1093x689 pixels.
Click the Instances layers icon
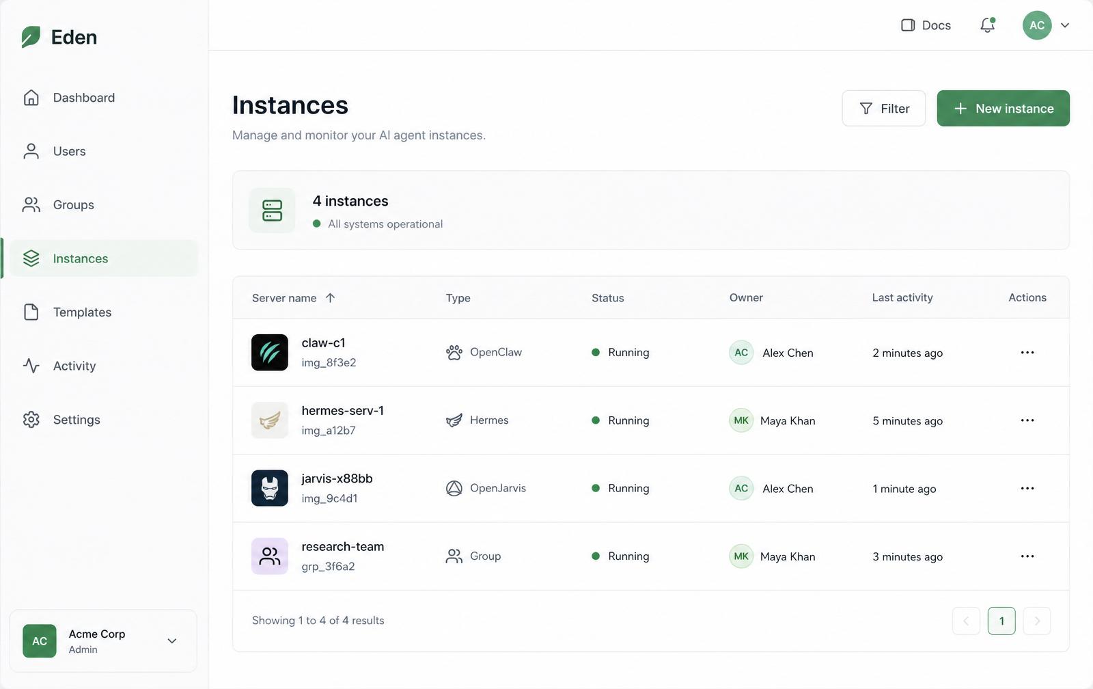pyautogui.click(x=31, y=258)
